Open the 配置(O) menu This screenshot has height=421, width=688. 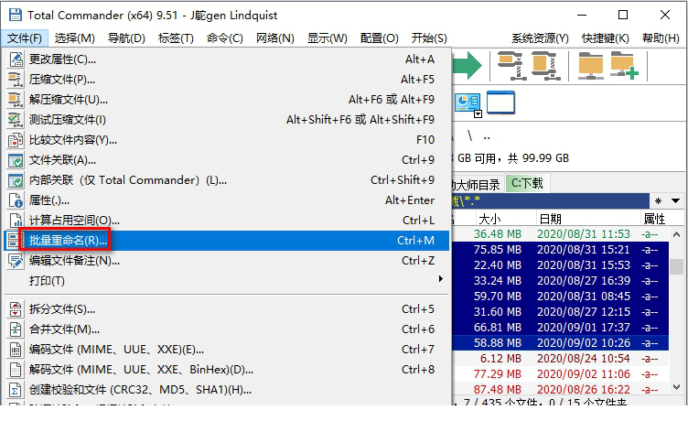tap(379, 38)
